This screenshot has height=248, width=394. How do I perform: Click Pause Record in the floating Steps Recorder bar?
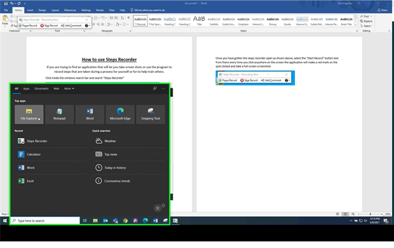[28, 26]
